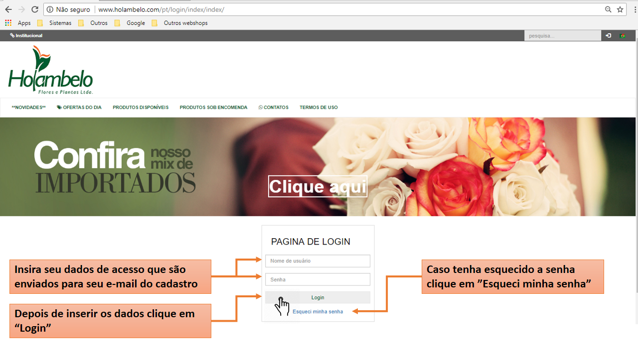This screenshot has width=638, height=358.
Task: Open the Chrome three-dot menu
Action: pyautogui.click(x=634, y=9)
